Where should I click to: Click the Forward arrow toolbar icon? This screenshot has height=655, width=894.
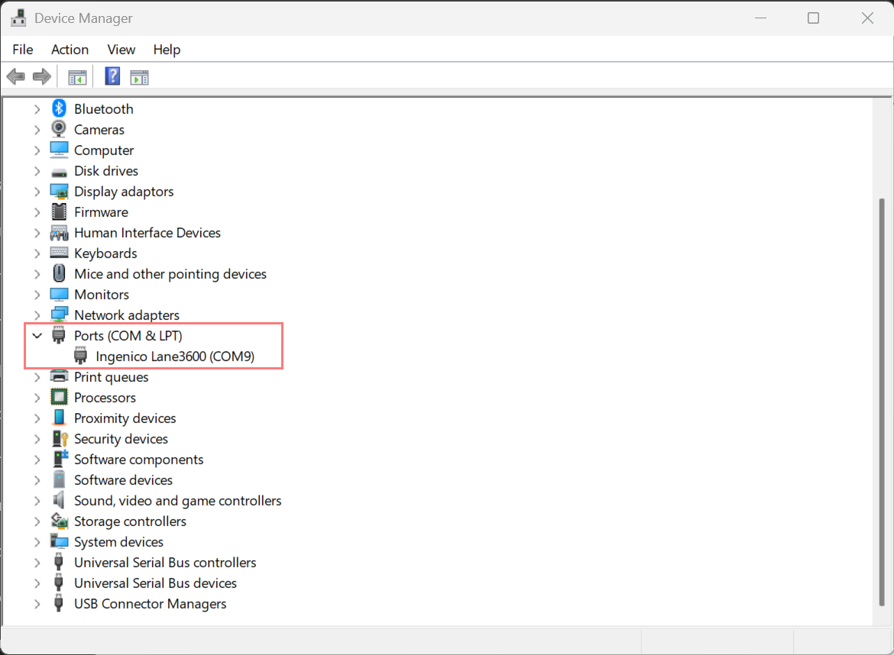(x=42, y=76)
